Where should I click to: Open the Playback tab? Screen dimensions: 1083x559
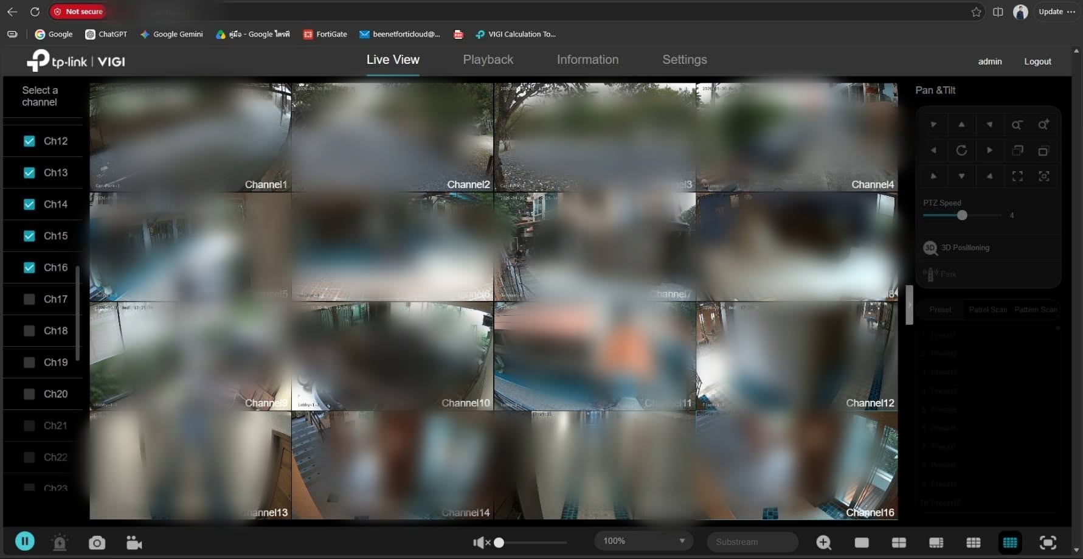click(488, 60)
